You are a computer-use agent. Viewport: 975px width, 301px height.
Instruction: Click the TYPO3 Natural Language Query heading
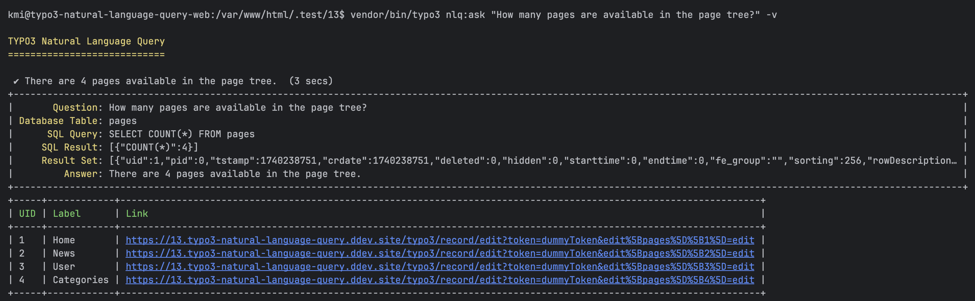(x=86, y=41)
